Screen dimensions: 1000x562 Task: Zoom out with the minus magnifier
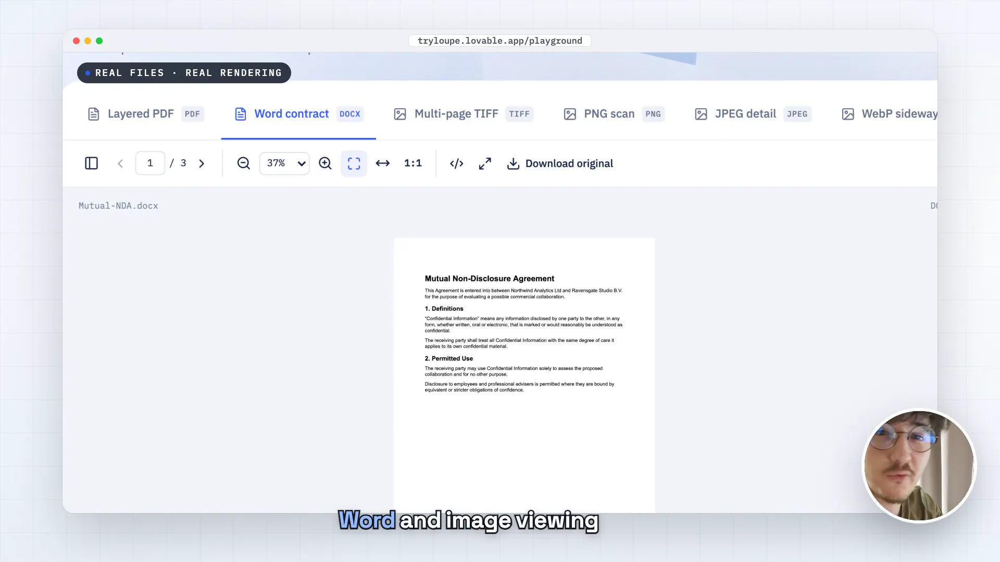(x=243, y=163)
